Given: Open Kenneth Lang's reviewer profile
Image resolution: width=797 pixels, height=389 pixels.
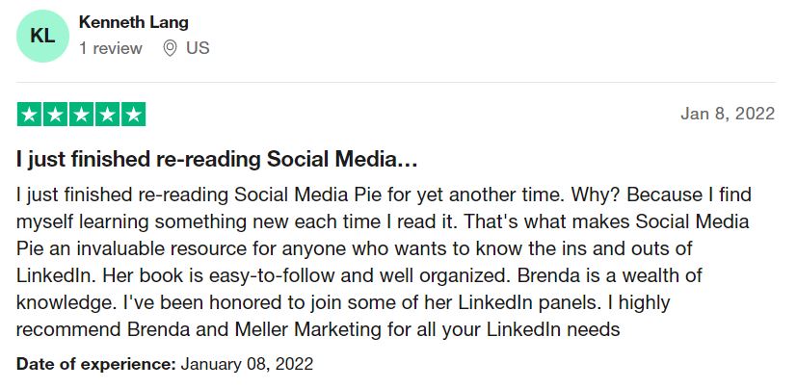Looking at the screenshot, I should click(x=133, y=22).
